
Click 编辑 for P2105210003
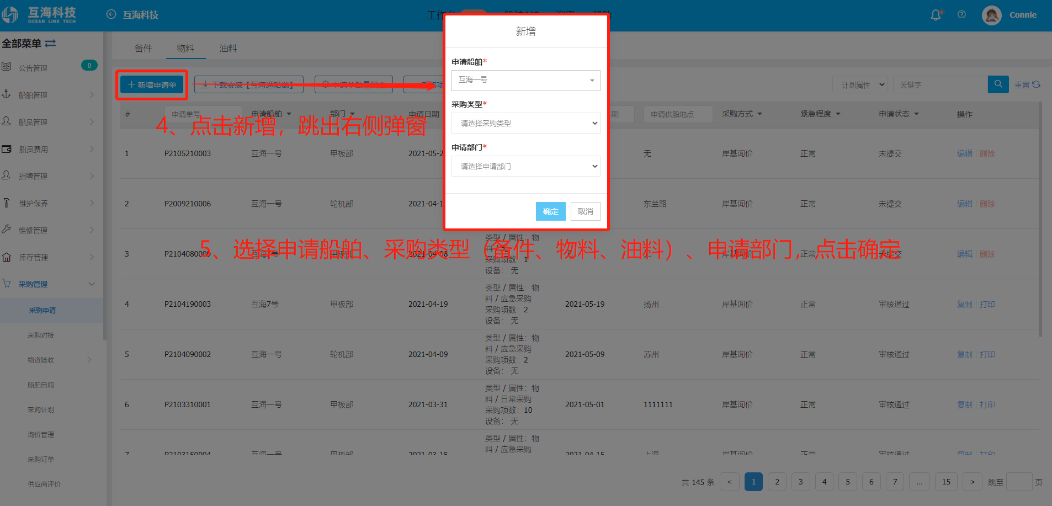(x=965, y=153)
